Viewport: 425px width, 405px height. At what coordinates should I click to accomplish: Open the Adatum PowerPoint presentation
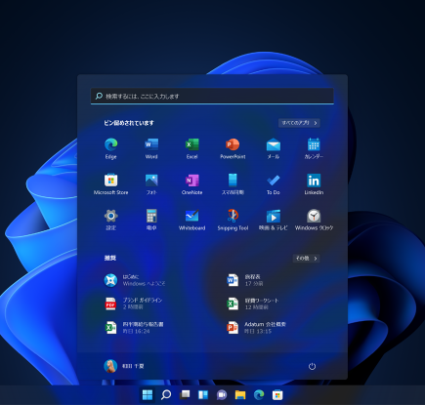click(x=257, y=328)
